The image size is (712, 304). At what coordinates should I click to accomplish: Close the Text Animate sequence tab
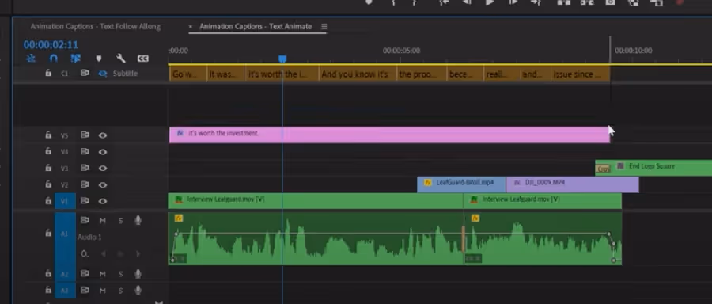(190, 26)
